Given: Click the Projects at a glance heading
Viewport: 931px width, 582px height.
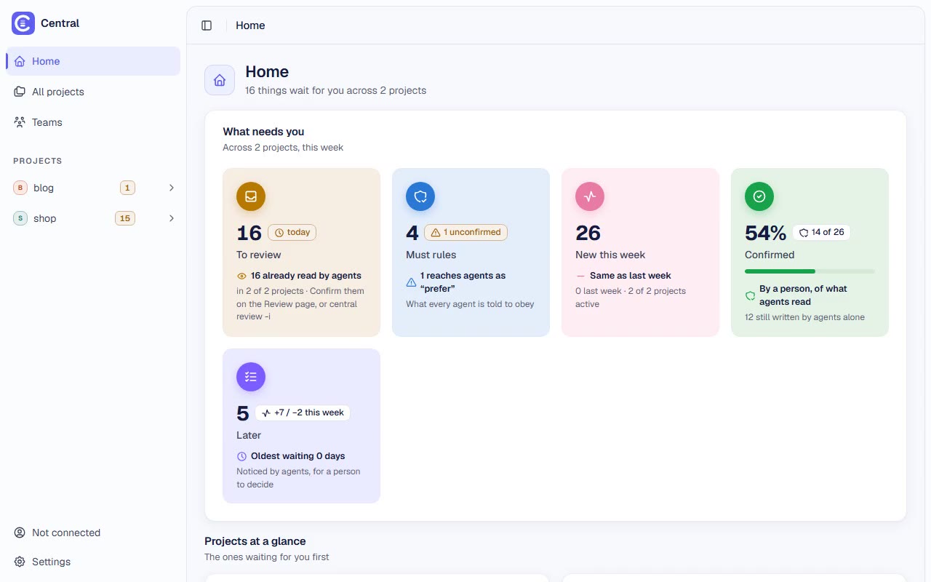Looking at the screenshot, I should [255, 541].
